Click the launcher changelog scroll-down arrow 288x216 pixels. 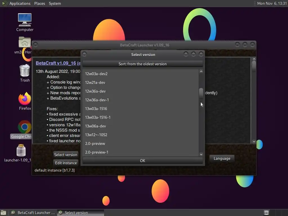254,141
